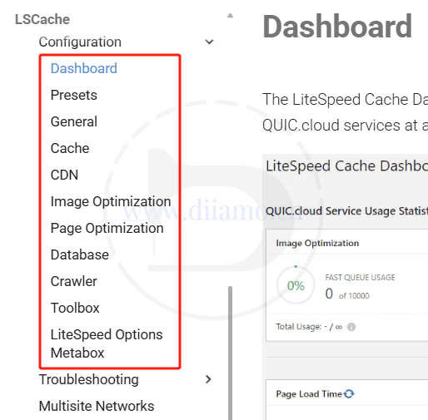
Task: Expand the Troubleshooting submenu arrow
Action: coord(208,379)
